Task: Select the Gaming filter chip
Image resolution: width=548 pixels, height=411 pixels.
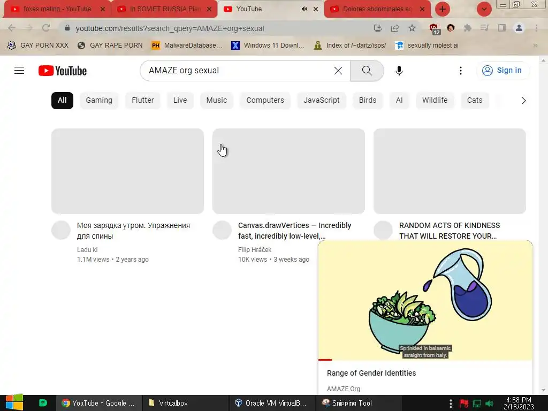Action: tap(99, 100)
